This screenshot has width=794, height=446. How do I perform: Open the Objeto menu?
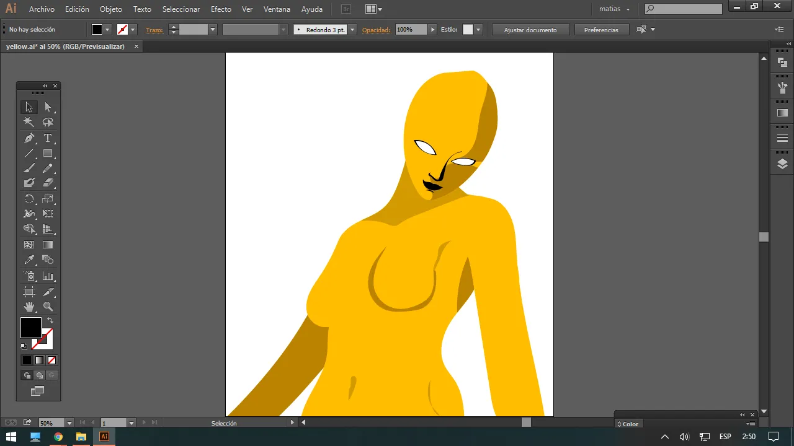coord(111,9)
